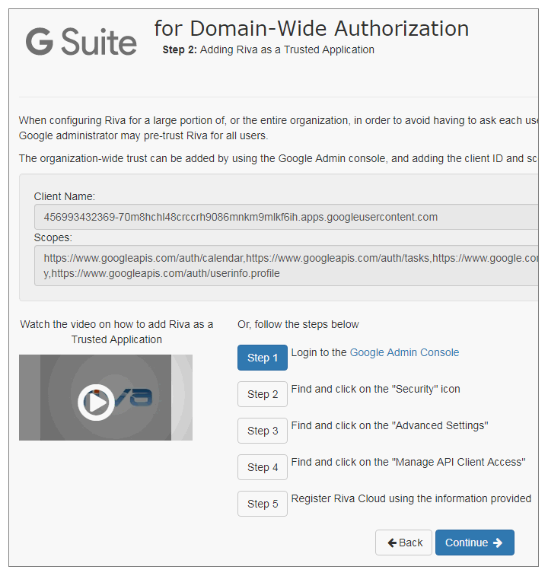Select the Step 4 button for Manage API Client Access
The height and width of the screenshot is (576, 548).
pyautogui.click(x=263, y=467)
